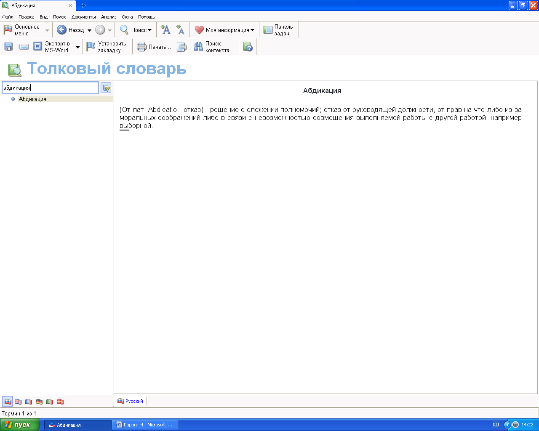The image size is (539, 431).
Task: Toggle the French flag language filter
Action: (29, 402)
